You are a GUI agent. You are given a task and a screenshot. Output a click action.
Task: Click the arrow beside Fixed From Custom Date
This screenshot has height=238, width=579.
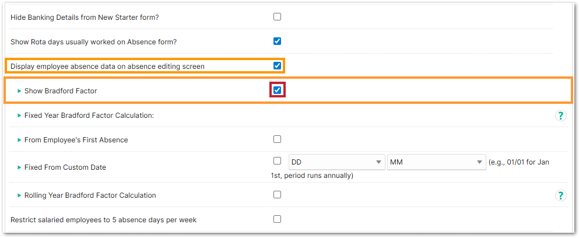pyautogui.click(x=19, y=167)
